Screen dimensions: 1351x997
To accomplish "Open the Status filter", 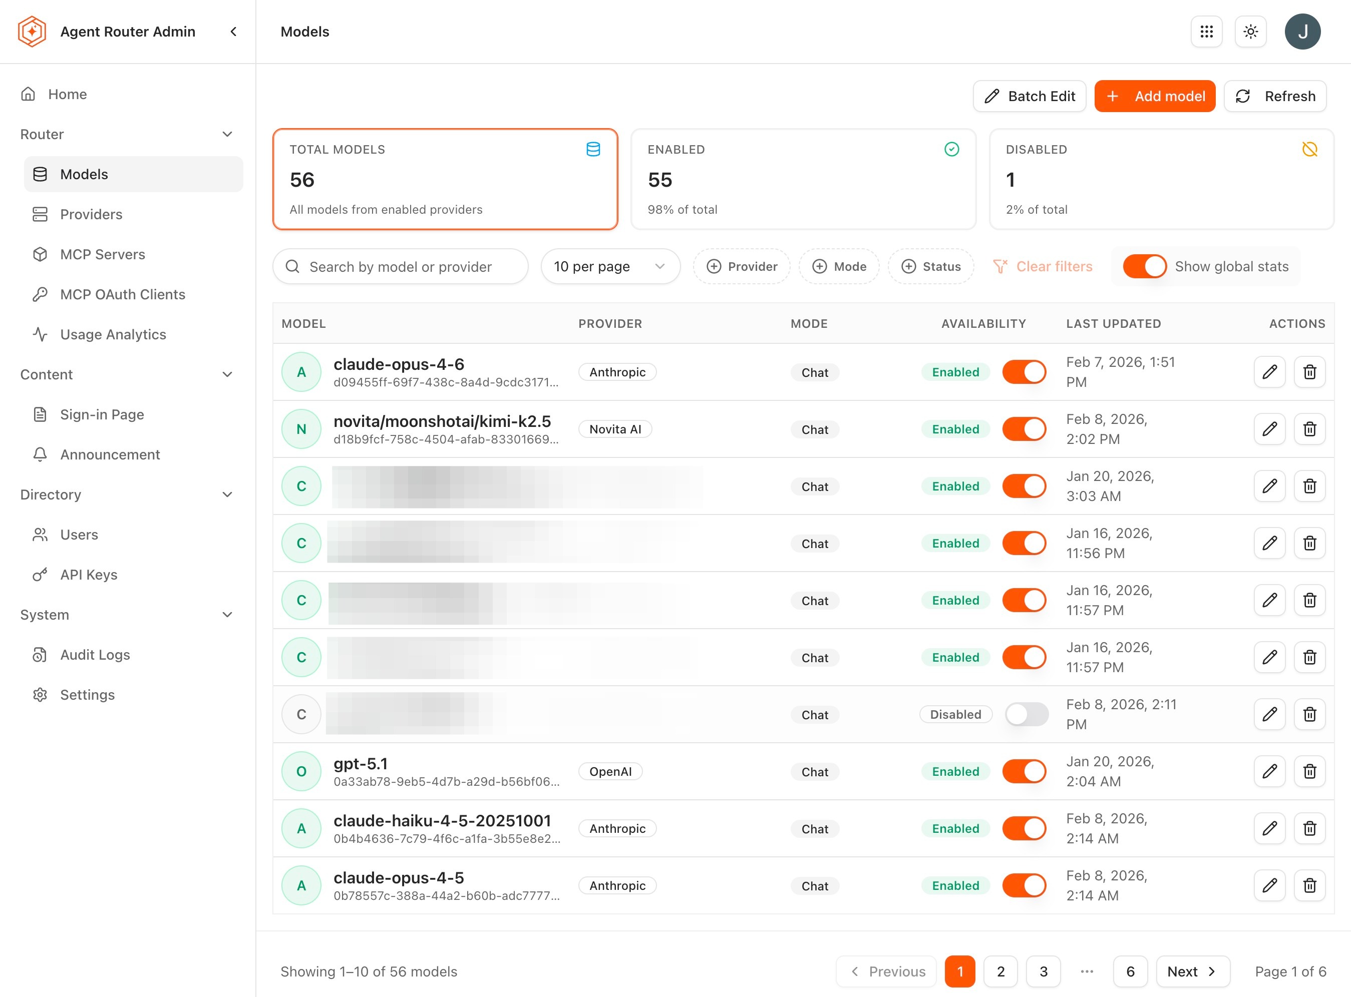I will point(930,266).
